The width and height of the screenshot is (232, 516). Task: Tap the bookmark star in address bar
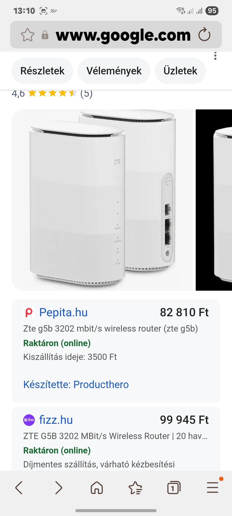[27, 35]
